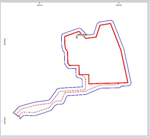The height and width of the screenshot is (138, 150).
Task: Click the upper tick mark on left axis
Action: coord(2,42)
